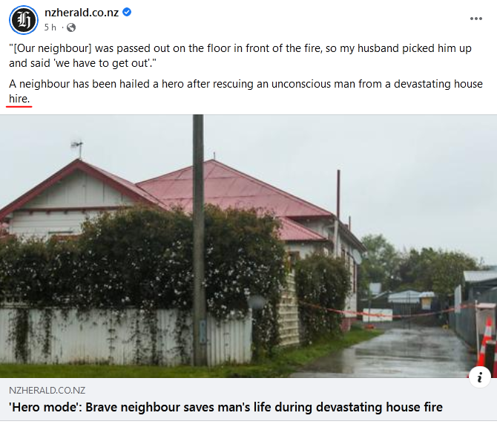The height and width of the screenshot is (430, 497).
Task: Click the TV antenna on the roof
Action: pos(78,148)
